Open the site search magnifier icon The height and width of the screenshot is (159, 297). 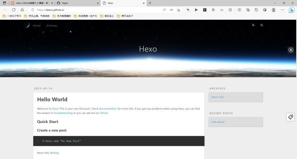(x=262, y=25)
